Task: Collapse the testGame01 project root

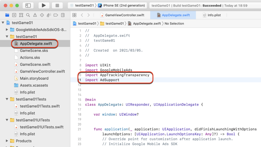Action: pos(3,23)
